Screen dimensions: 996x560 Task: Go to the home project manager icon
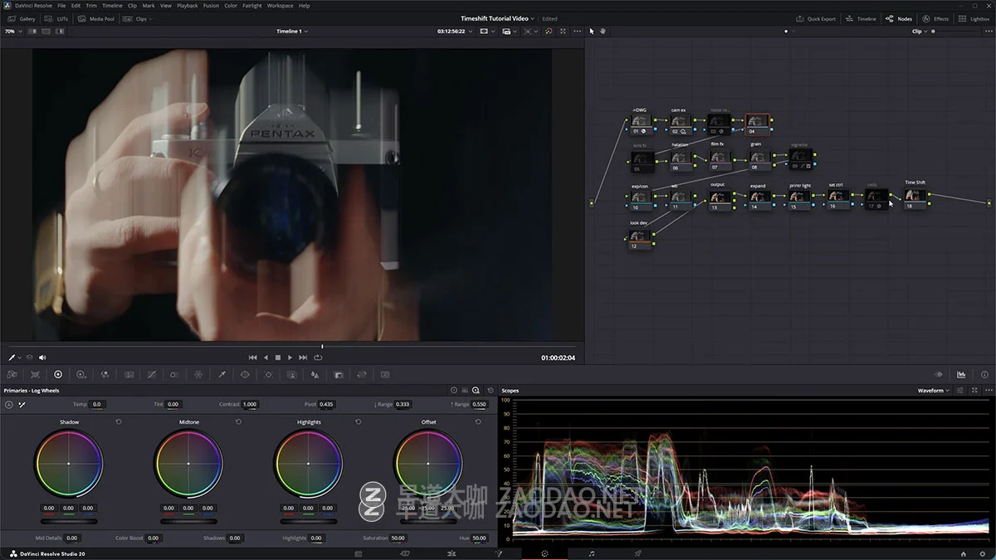point(963,553)
